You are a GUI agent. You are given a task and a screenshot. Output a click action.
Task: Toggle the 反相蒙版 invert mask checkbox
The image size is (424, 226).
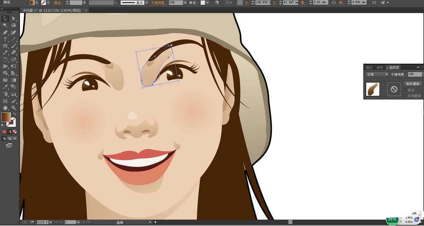pos(405,95)
